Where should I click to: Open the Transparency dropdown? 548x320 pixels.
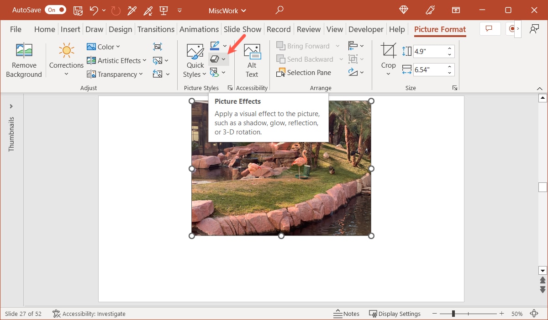tap(116, 74)
